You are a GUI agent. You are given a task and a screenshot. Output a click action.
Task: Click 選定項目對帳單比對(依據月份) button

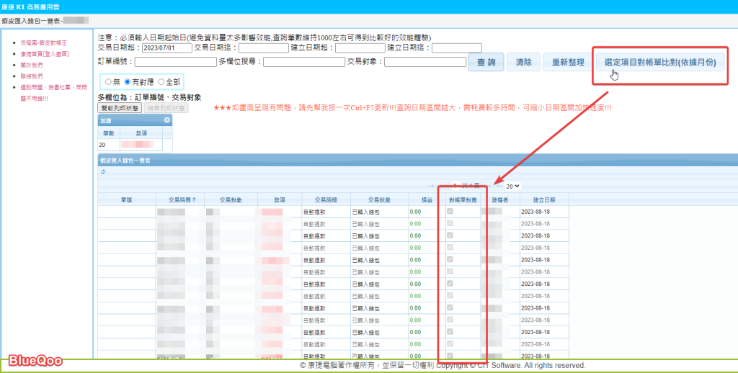click(659, 63)
